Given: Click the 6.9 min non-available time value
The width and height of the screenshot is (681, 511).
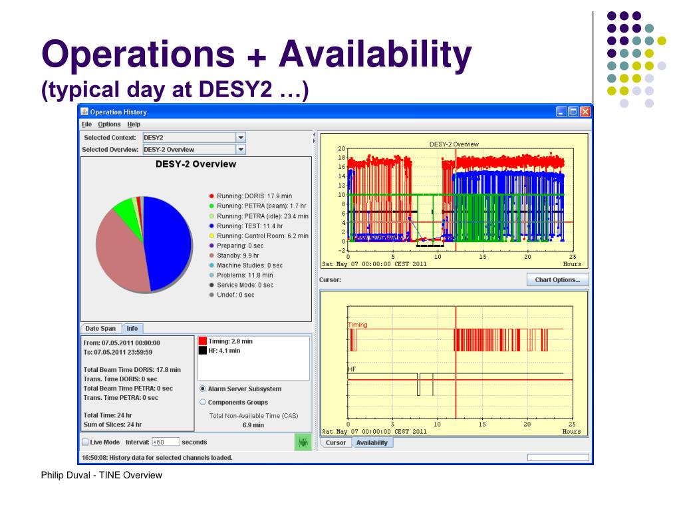Looking at the screenshot, I should pos(253,425).
